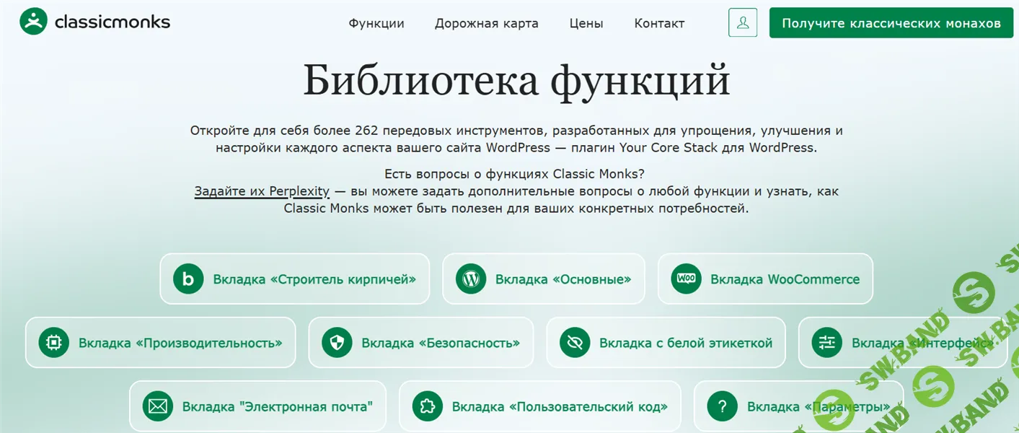Open the Функции menu item
Viewport: 1019px width, 433px height.
pos(376,23)
